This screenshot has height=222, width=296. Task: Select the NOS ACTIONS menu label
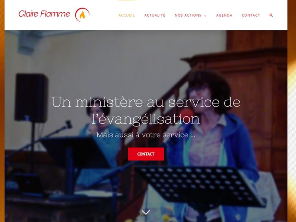[188, 15]
